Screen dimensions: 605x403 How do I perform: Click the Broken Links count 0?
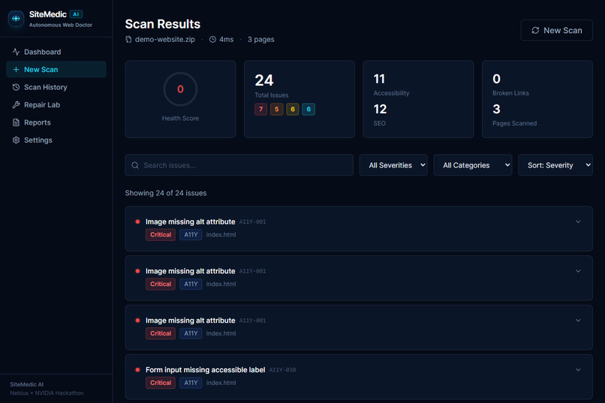click(496, 79)
